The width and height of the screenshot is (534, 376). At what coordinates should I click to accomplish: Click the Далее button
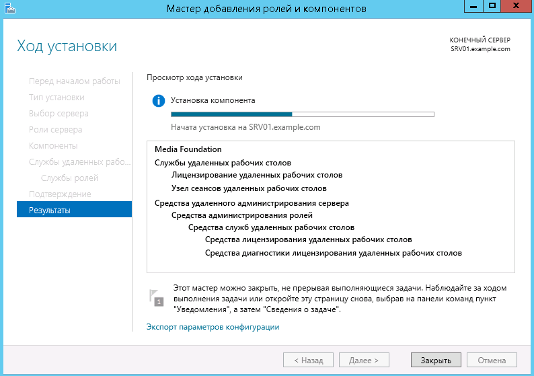364,360
